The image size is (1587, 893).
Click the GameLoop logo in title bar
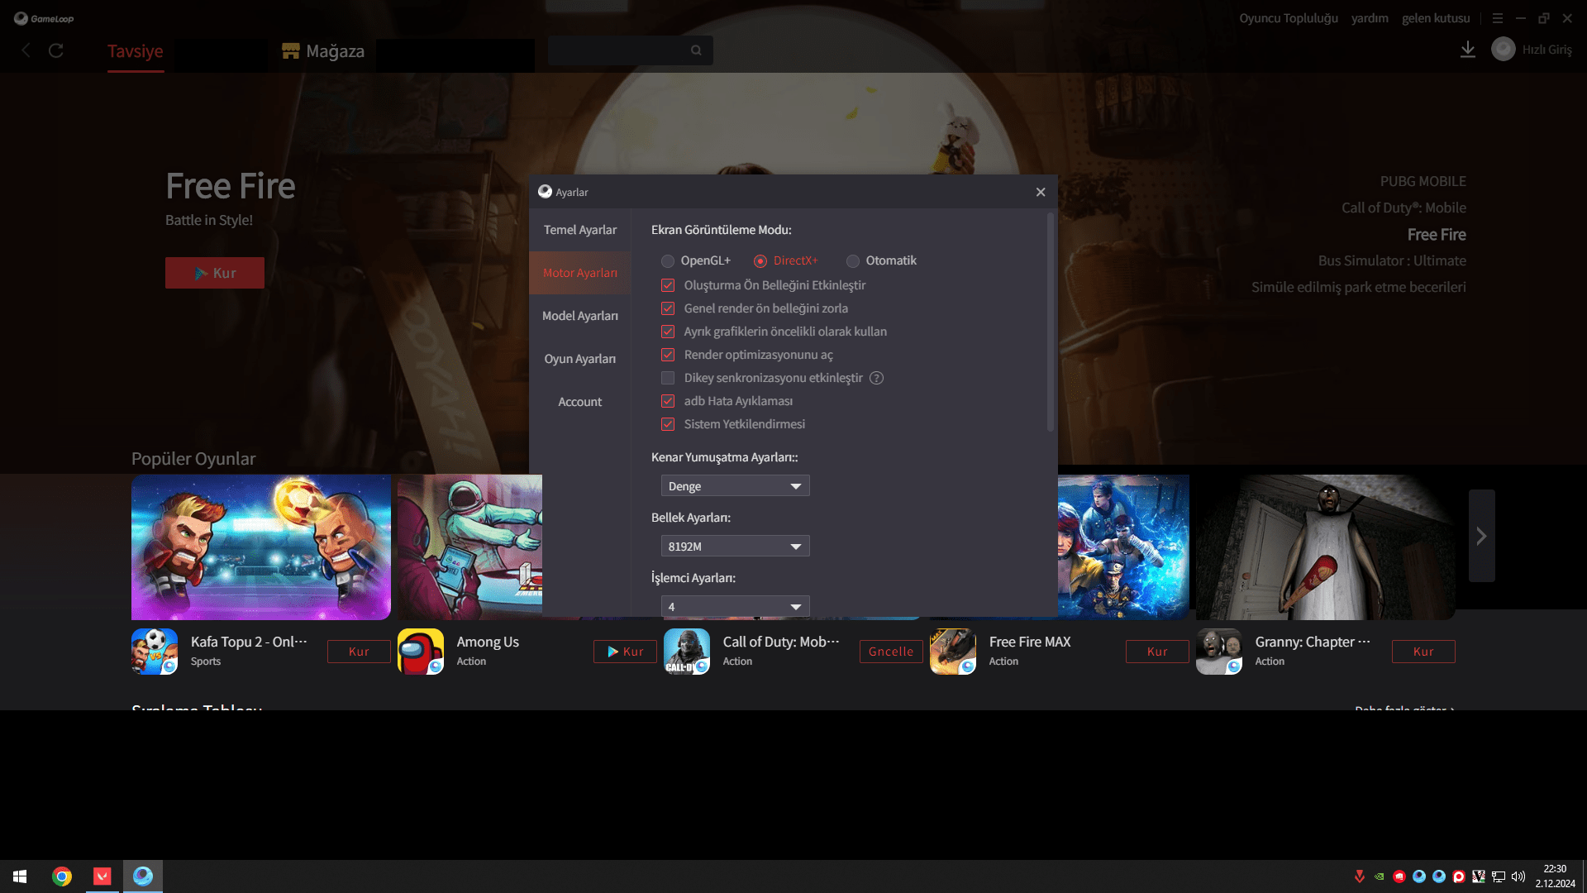[44, 18]
